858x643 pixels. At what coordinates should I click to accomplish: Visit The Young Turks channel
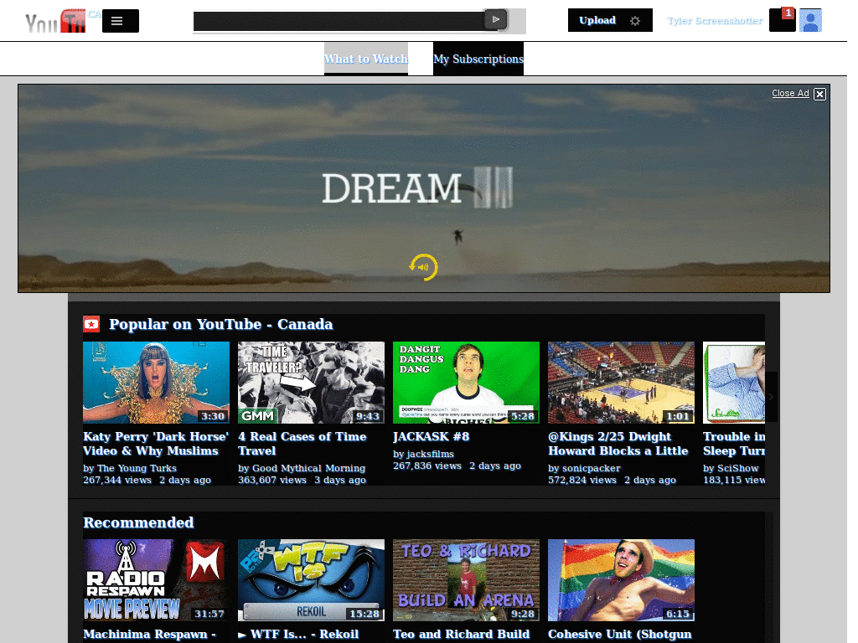coord(137,468)
